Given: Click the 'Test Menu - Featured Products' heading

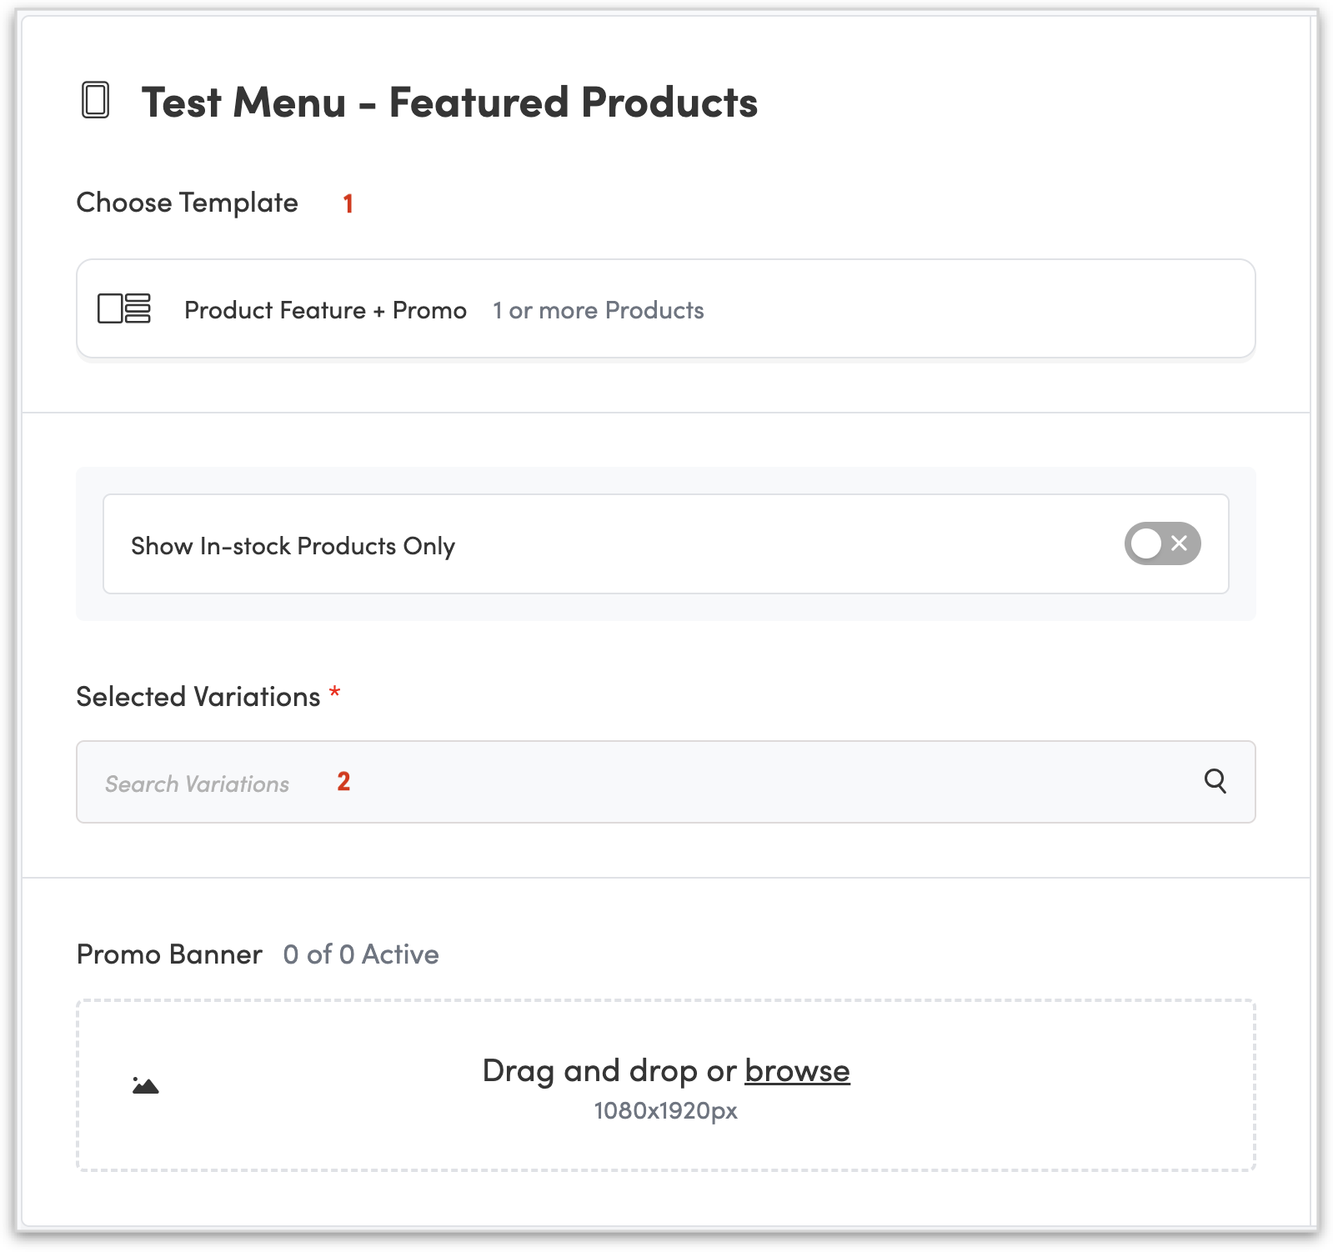Looking at the screenshot, I should pyautogui.click(x=449, y=103).
